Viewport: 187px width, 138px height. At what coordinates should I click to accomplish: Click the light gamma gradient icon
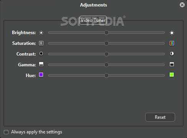pos(41,64)
